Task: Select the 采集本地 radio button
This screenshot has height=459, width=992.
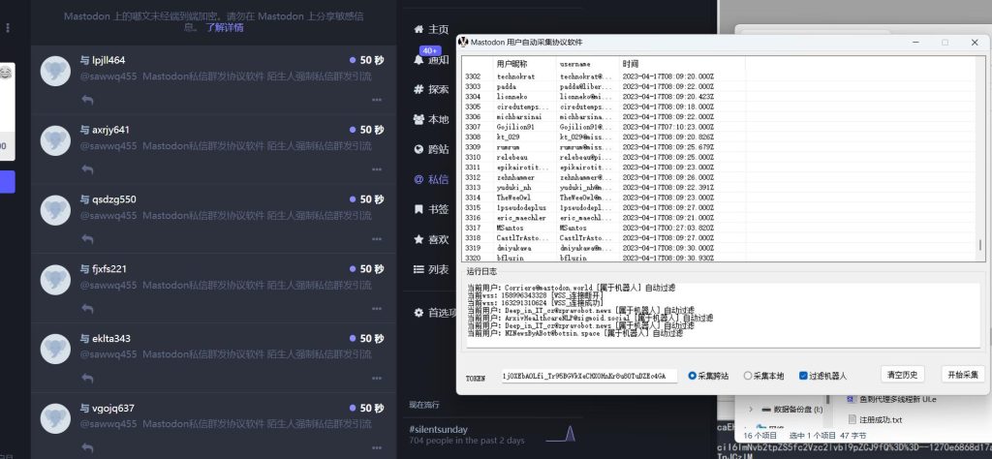Action: tap(748, 376)
